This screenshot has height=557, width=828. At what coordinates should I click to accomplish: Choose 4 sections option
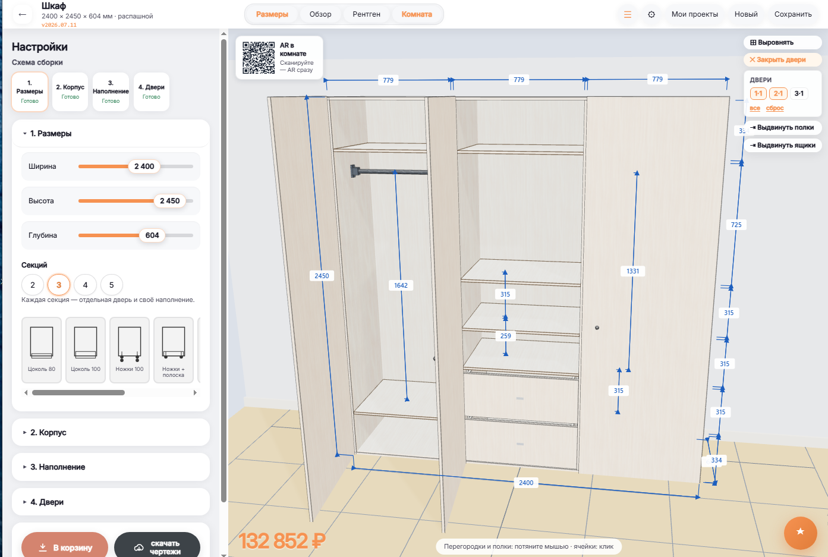[x=85, y=285]
